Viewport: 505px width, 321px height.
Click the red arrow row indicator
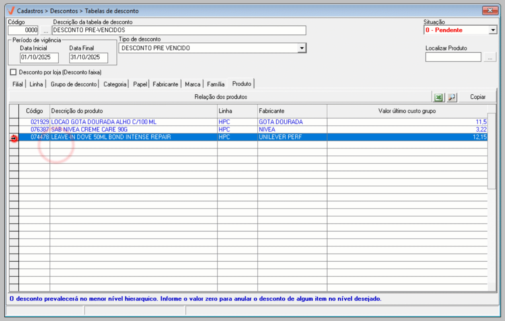coord(14,138)
